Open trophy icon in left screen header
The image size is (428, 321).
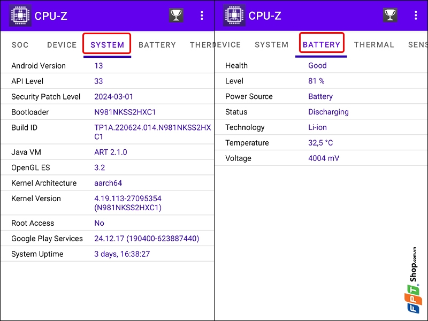176,16
